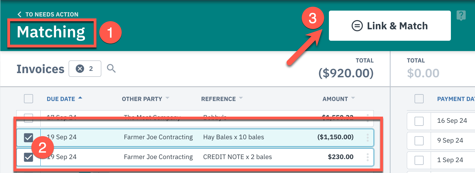Open the kebab menu on CREDIT NOTE row
The height and width of the screenshot is (173, 475).
(368, 157)
